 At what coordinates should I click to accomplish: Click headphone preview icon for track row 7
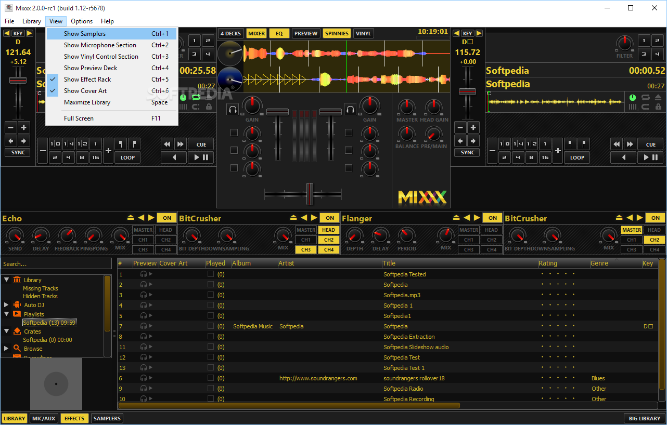click(144, 326)
